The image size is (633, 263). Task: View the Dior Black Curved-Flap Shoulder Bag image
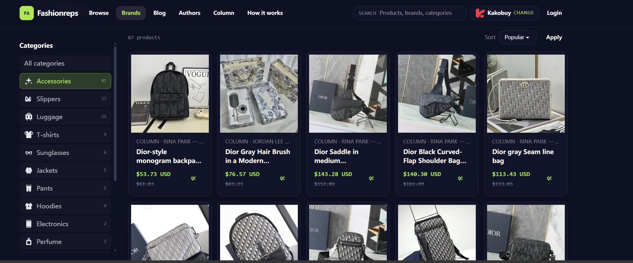point(437,94)
